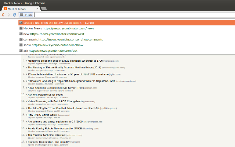Viewport: 235px width, 147px height.
Task: Click the icon beside 'comments' suggestion
Action: (x=21, y=39)
